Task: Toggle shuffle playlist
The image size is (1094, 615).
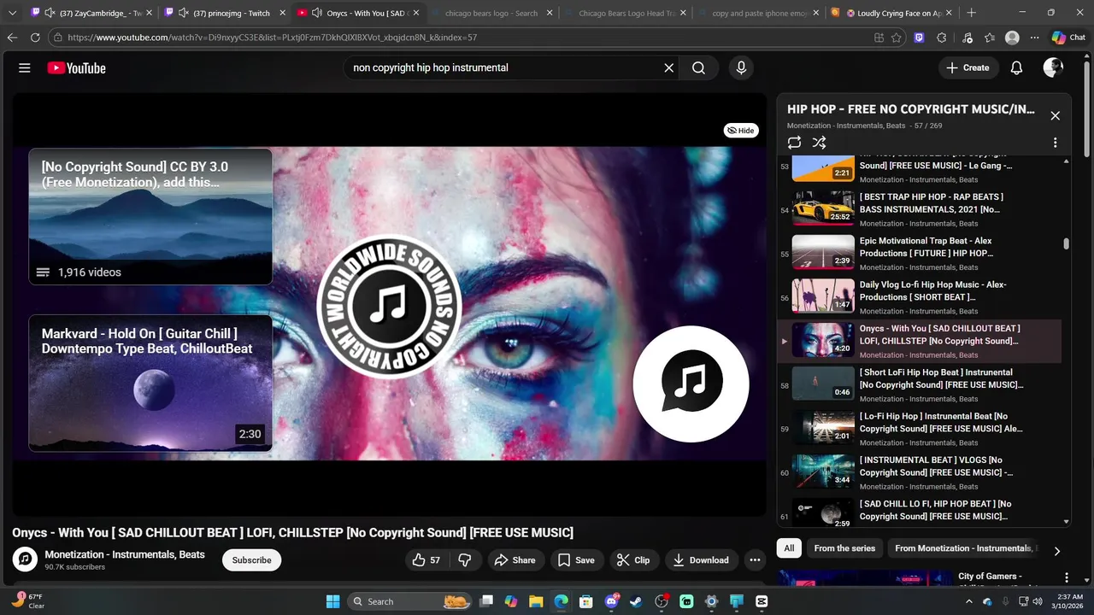Action: pos(819,143)
